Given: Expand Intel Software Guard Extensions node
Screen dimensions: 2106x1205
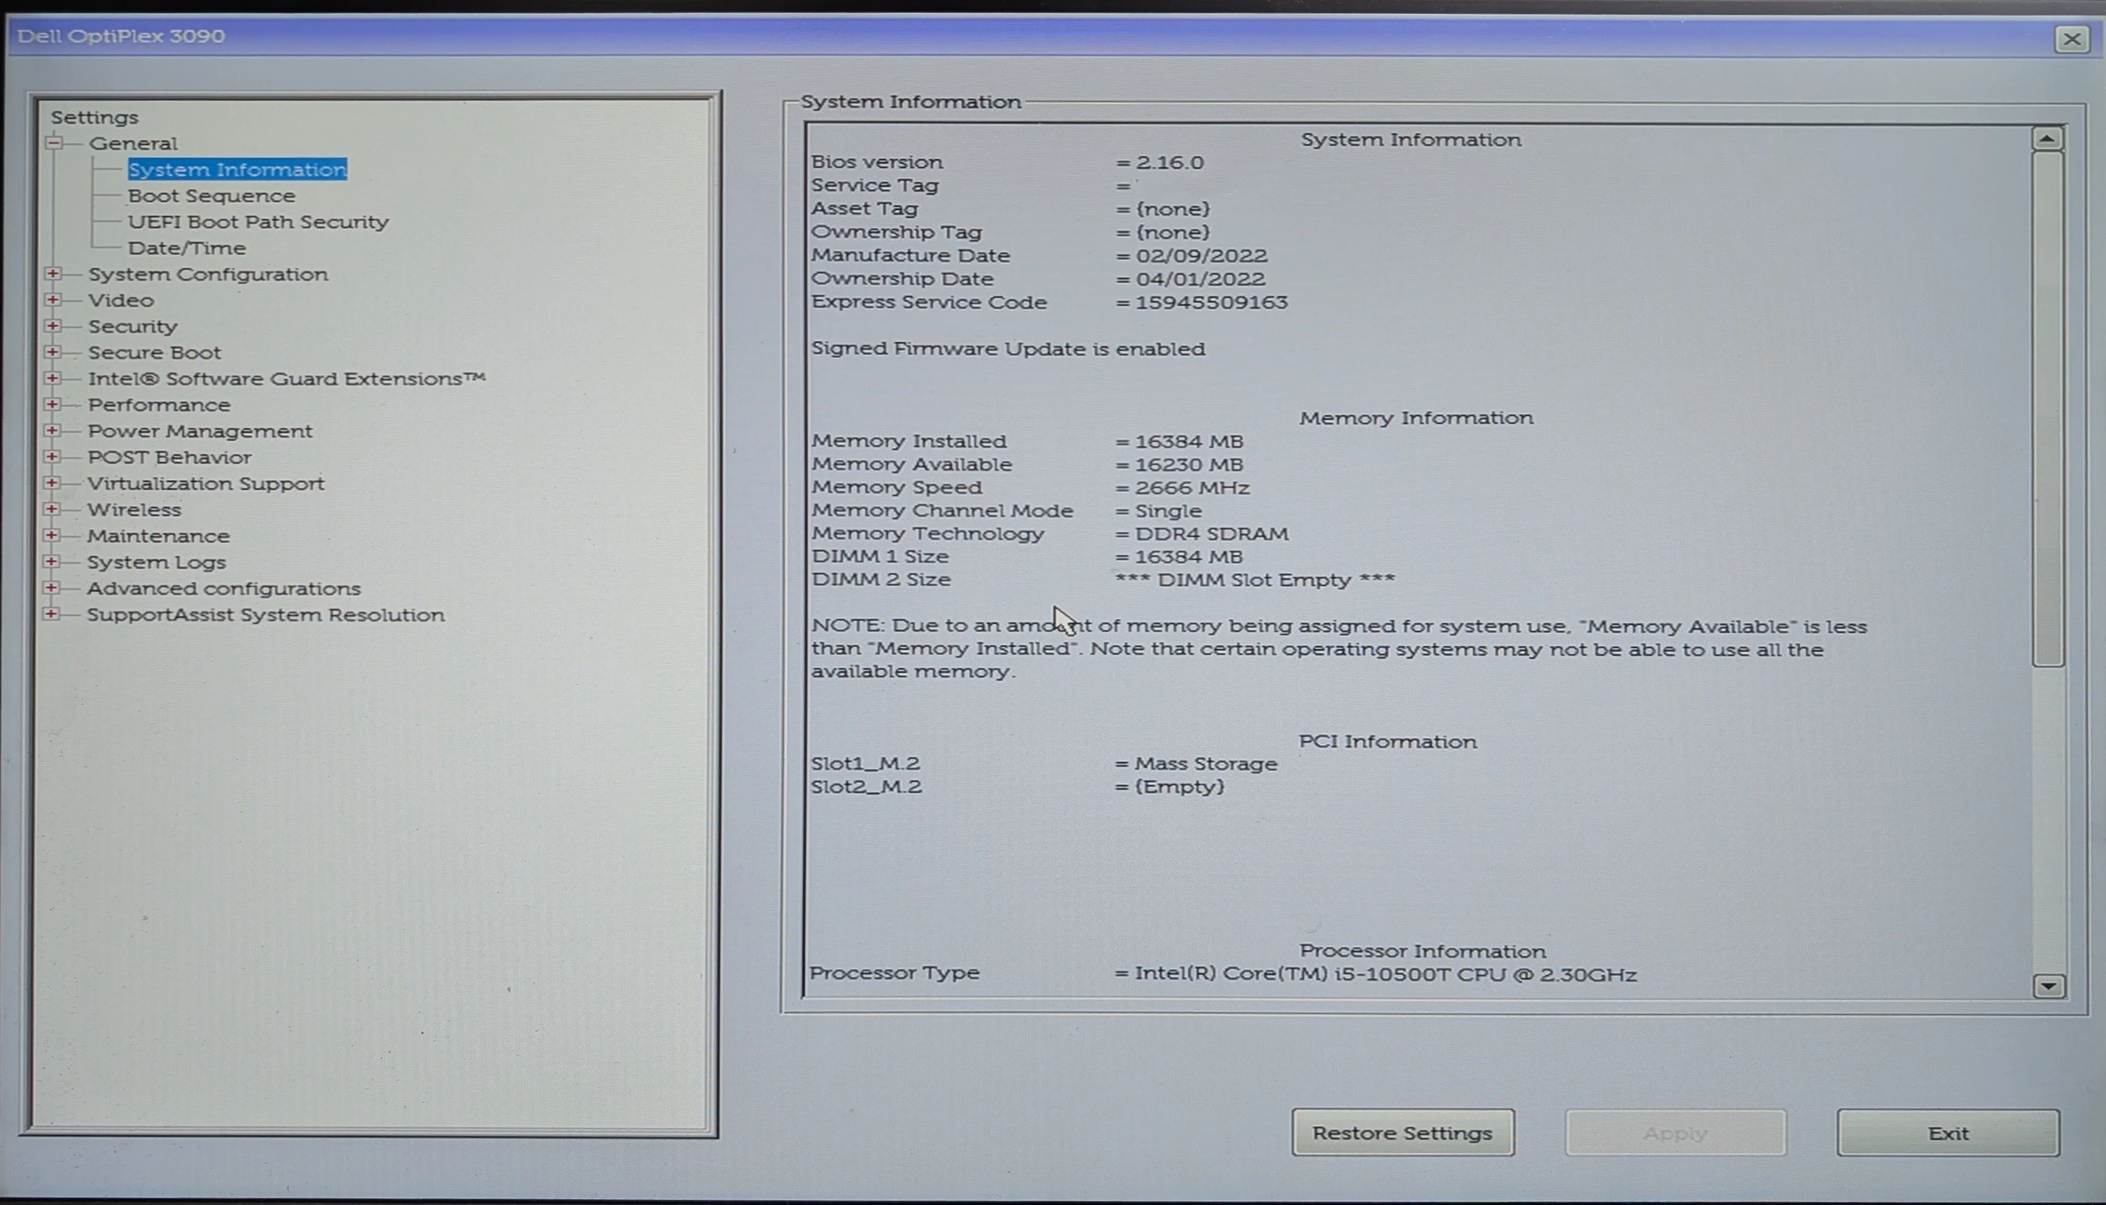Looking at the screenshot, I should coord(53,378).
